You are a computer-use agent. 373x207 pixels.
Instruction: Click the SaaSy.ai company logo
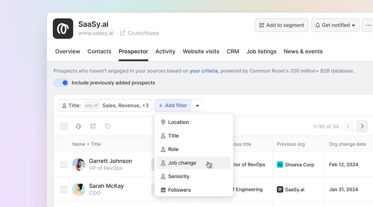63,28
